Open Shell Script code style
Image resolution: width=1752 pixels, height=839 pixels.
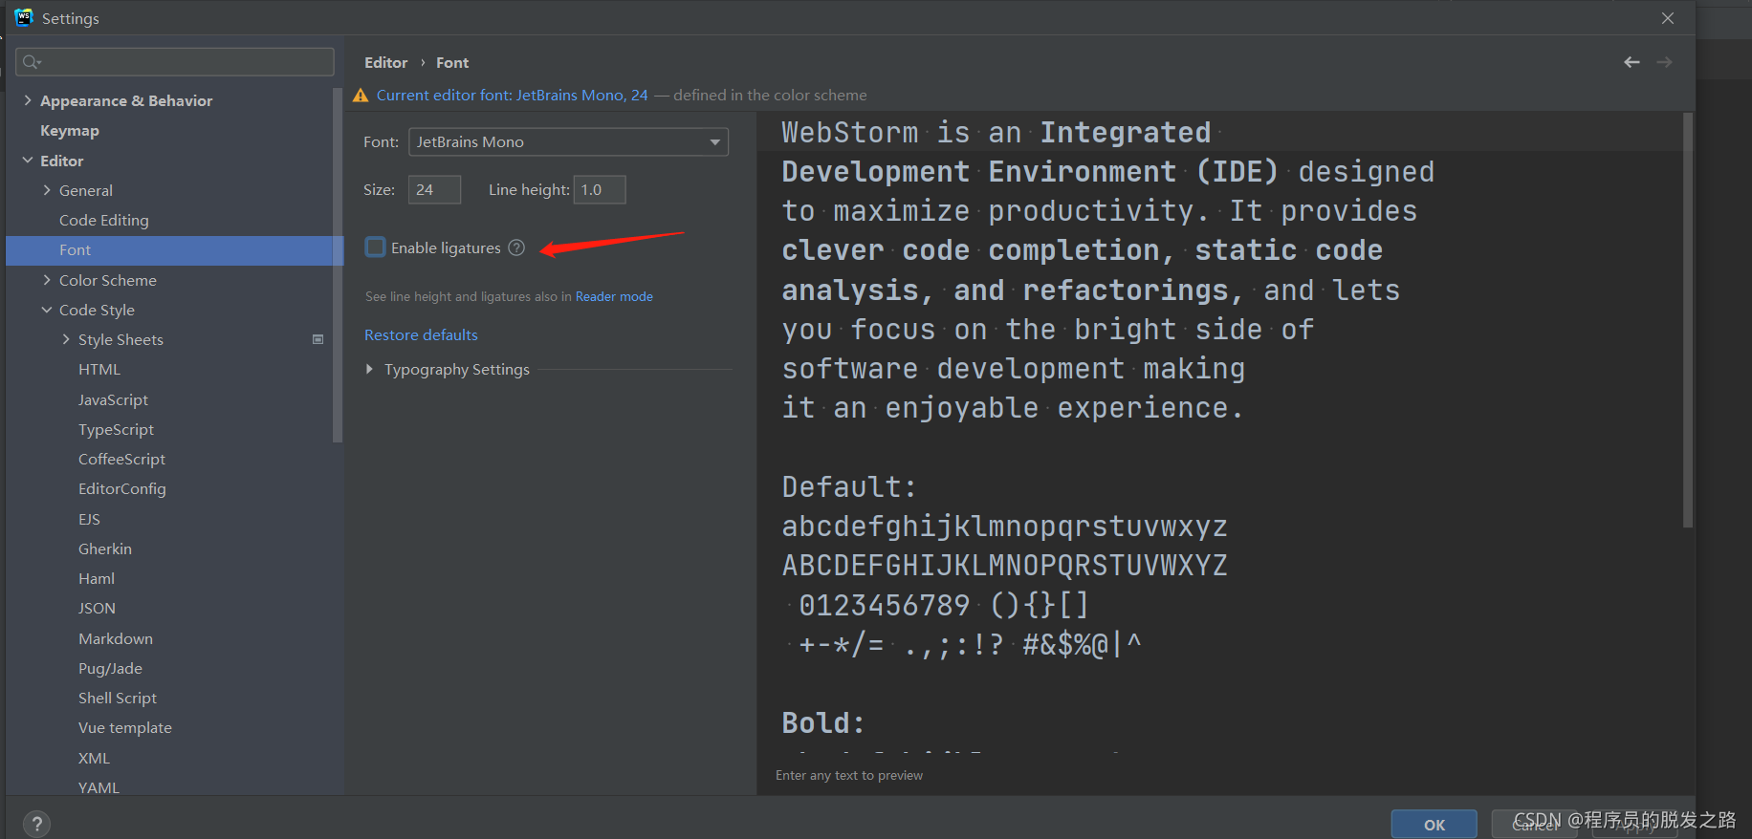click(118, 698)
